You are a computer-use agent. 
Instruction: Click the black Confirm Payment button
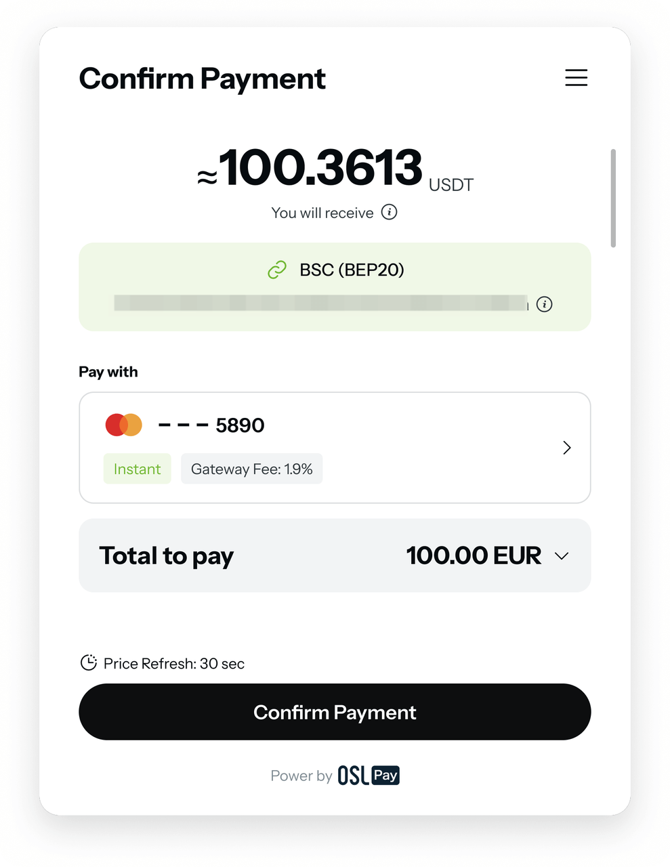[x=335, y=712]
